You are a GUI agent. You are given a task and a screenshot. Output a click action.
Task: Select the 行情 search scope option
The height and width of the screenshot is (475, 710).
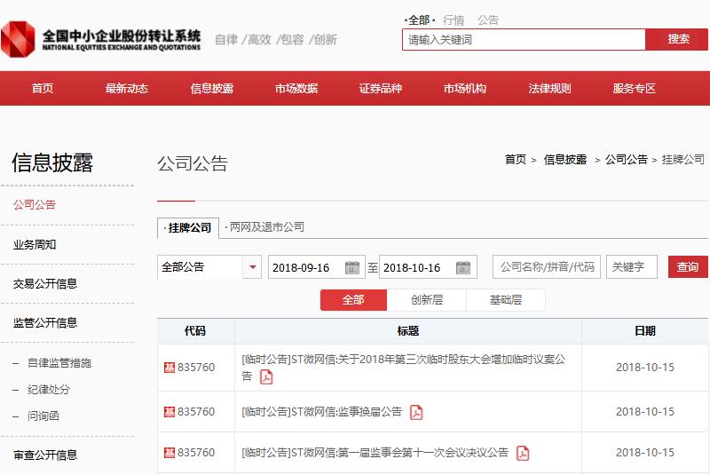pyautogui.click(x=454, y=20)
